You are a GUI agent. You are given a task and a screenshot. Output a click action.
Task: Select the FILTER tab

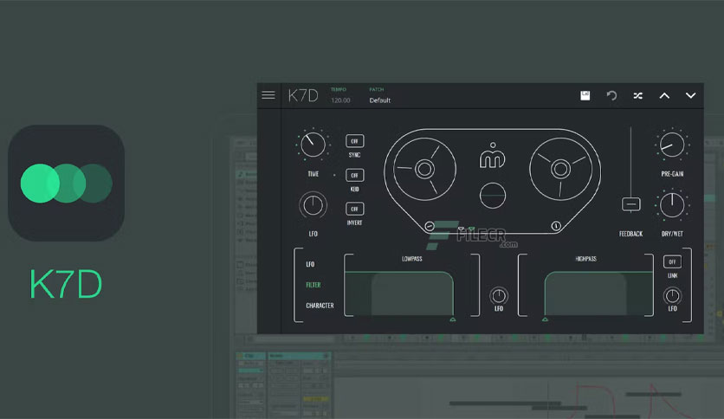pyautogui.click(x=313, y=285)
